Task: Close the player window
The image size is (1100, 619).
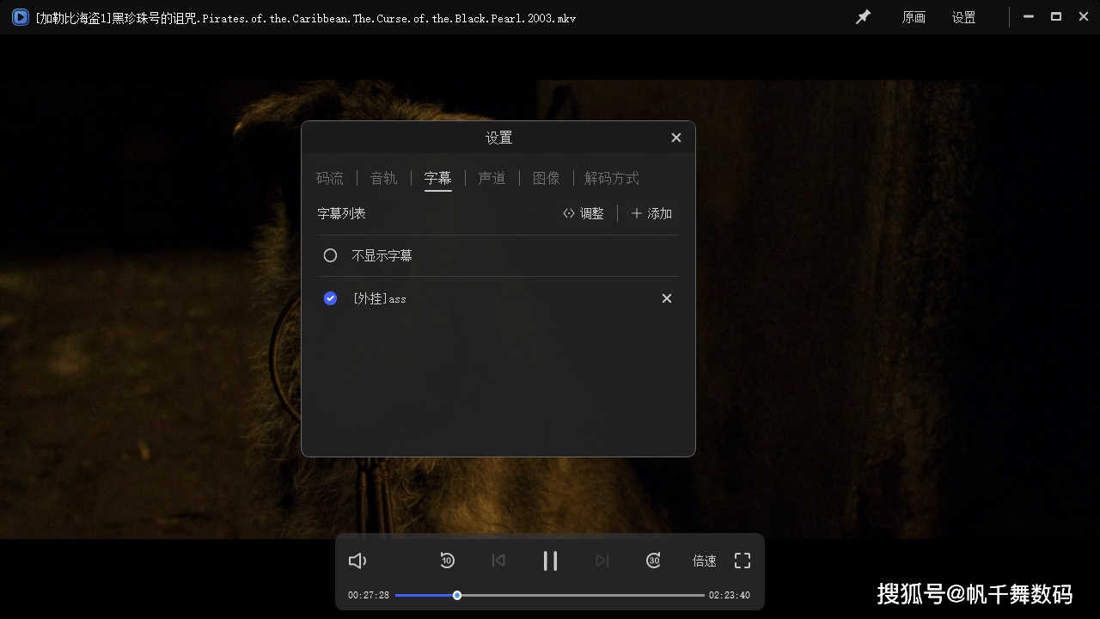Action: 1084,16
